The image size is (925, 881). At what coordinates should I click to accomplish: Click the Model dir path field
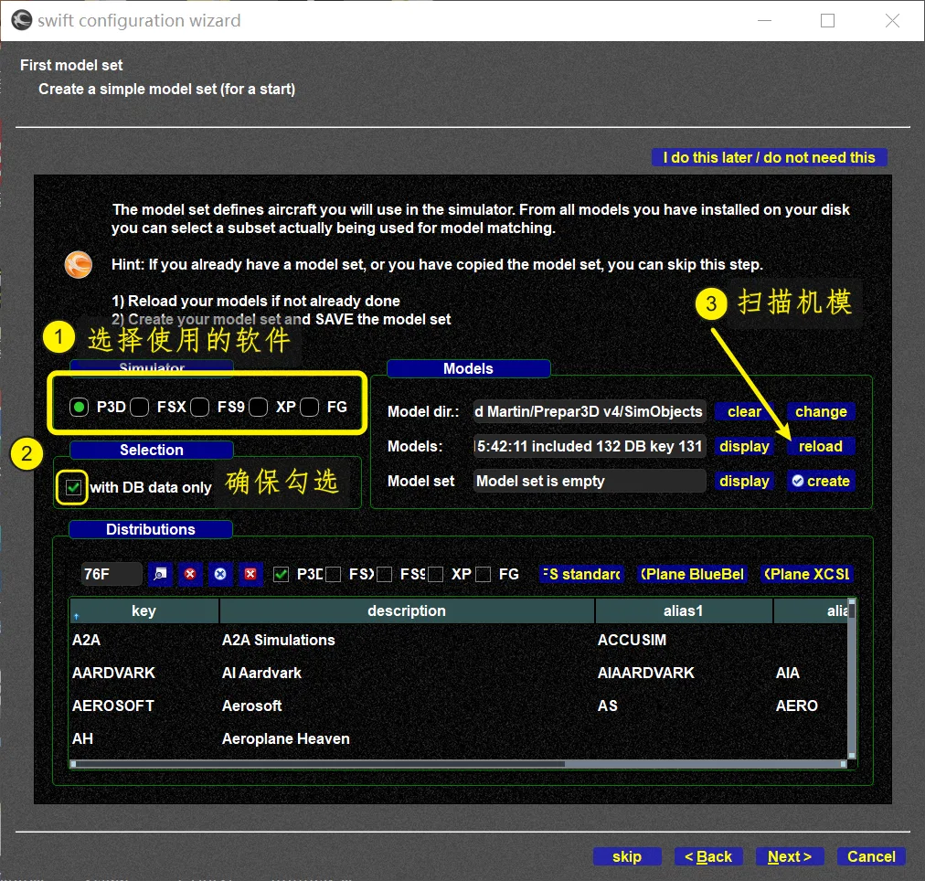tap(590, 411)
